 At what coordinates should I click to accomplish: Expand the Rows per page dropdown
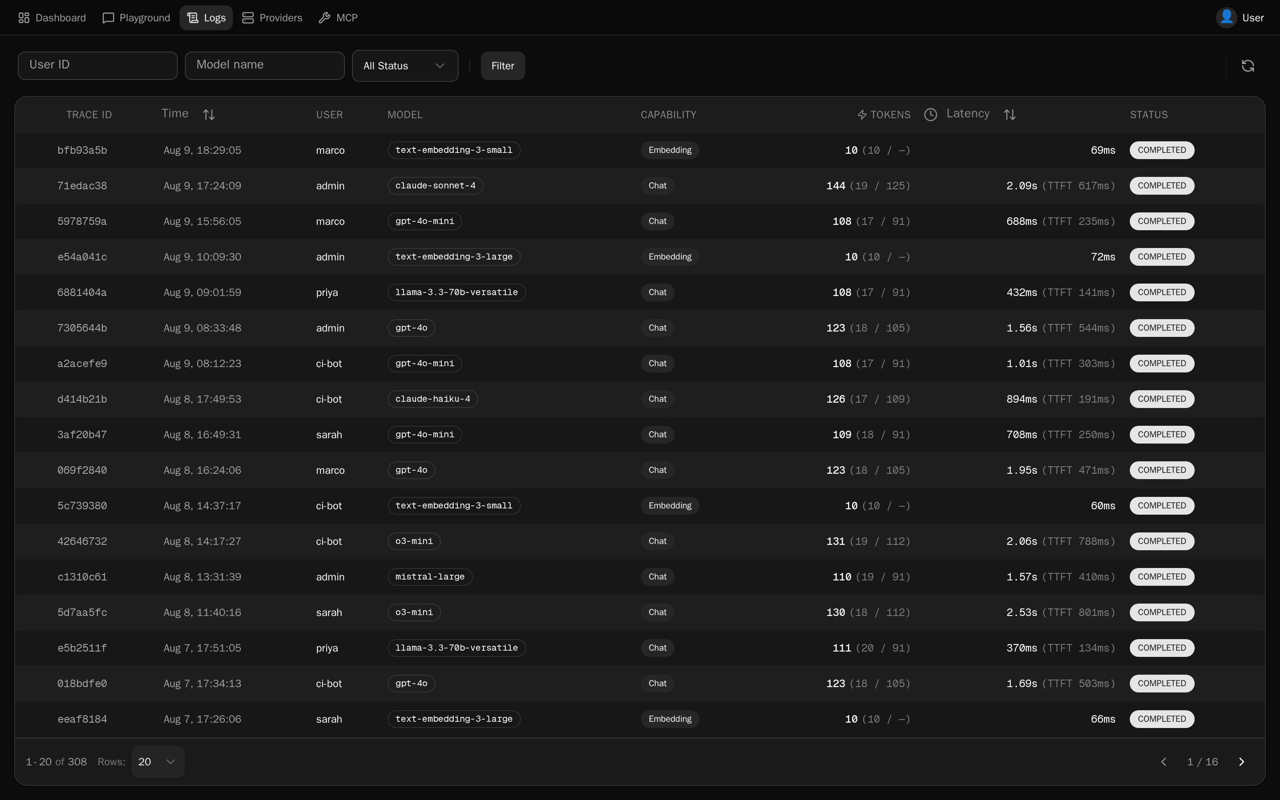pos(158,761)
